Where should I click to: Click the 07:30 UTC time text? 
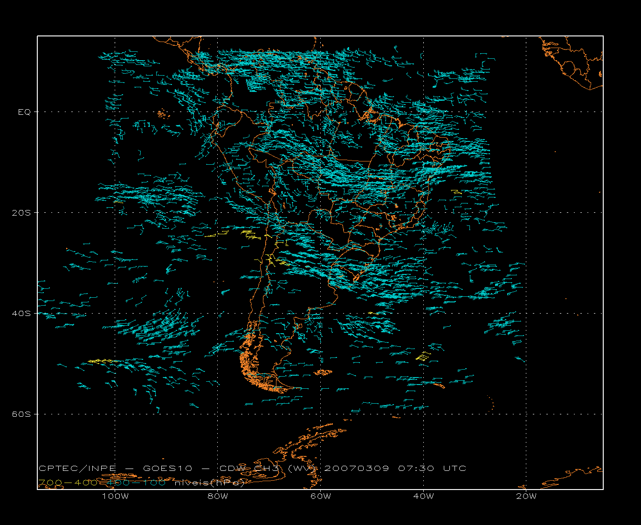[432, 468]
